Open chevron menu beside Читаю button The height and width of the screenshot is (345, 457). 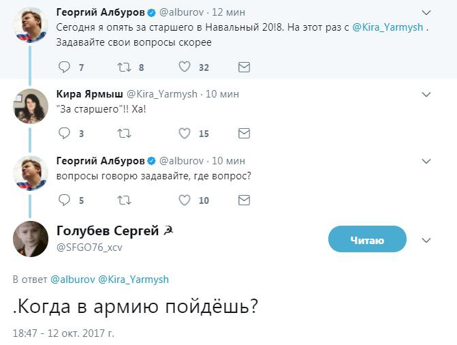tap(426, 240)
